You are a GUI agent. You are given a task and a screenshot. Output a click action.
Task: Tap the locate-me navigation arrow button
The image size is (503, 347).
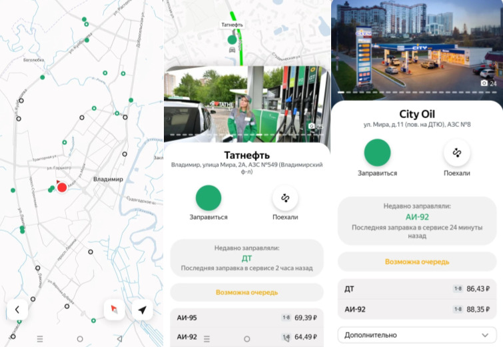coord(143,310)
